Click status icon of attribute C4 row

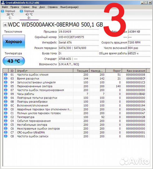click(6, 121)
